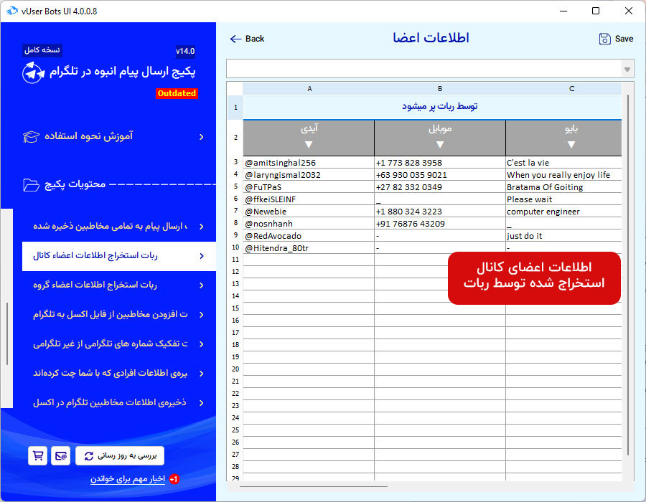Click the Save button label

[x=624, y=39]
